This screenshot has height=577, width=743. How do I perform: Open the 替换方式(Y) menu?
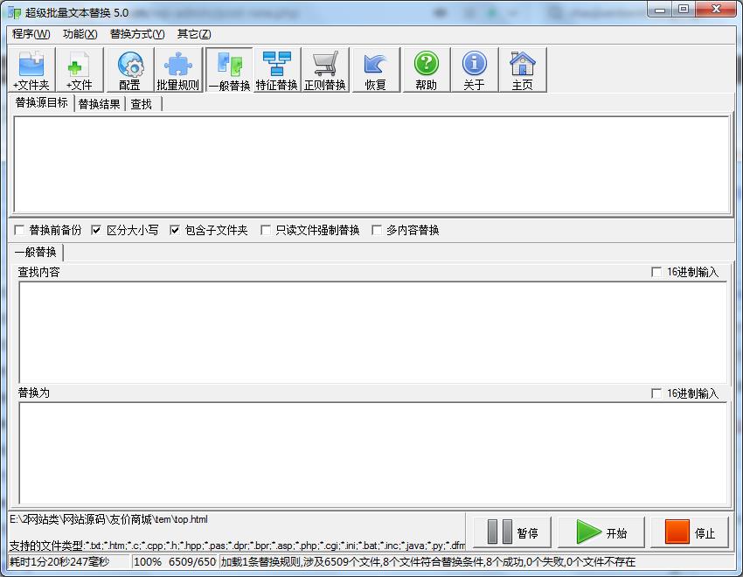coord(136,34)
